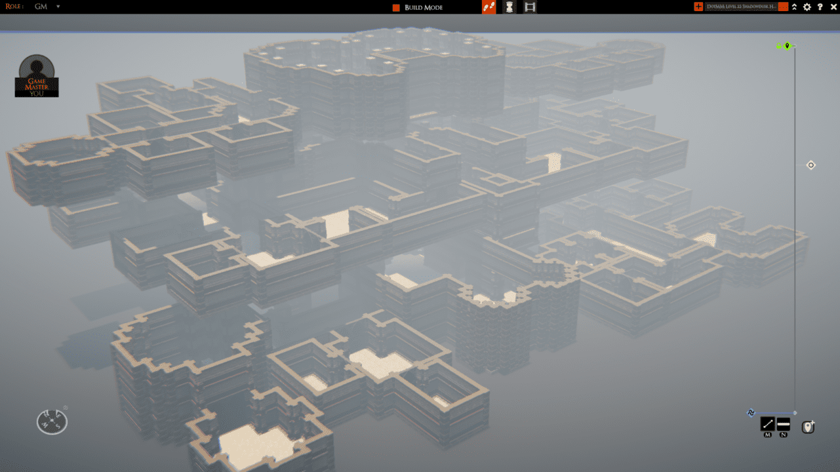This screenshot has height=472, width=840.
Task: Click the diamond handle on the height slider
Action: (810, 165)
